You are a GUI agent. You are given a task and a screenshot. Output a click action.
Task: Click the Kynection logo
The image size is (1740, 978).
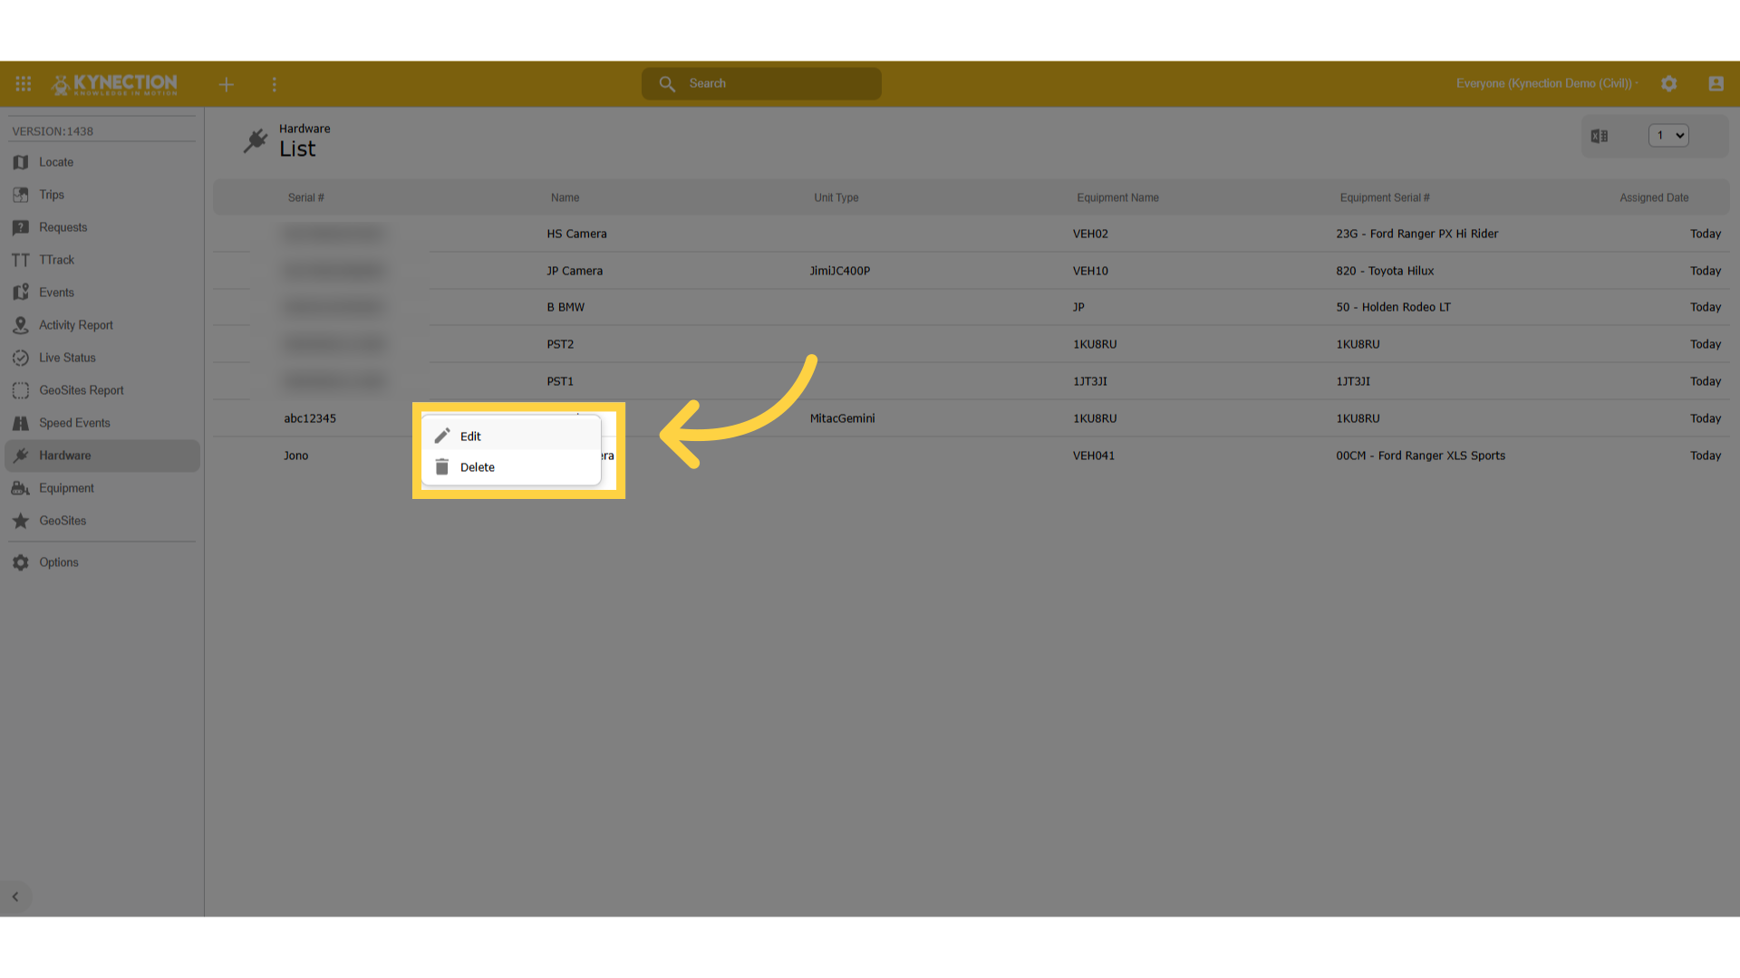point(115,84)
